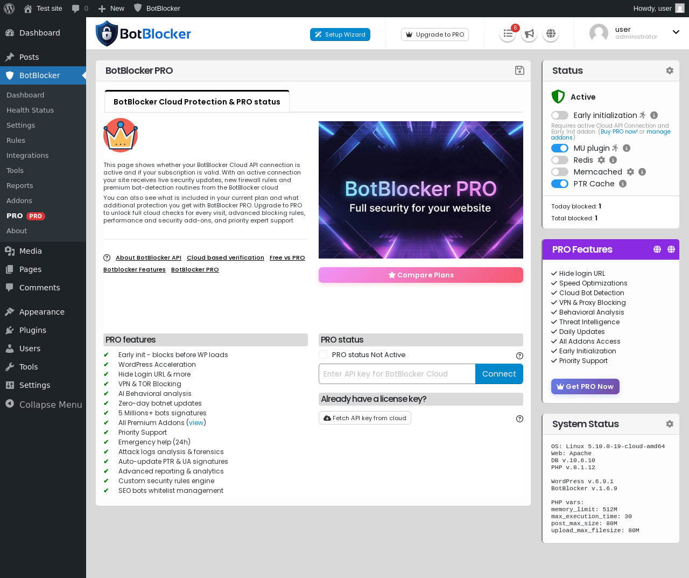
Task: Go to Rules in the BotBlocker submenu
Action: click(x=16, y=140)
